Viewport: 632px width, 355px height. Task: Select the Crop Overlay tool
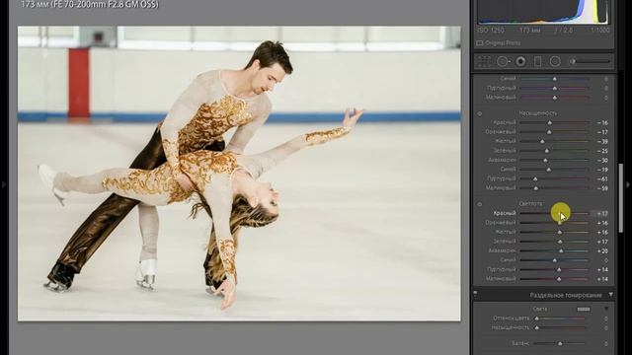[x=485, y=61]
